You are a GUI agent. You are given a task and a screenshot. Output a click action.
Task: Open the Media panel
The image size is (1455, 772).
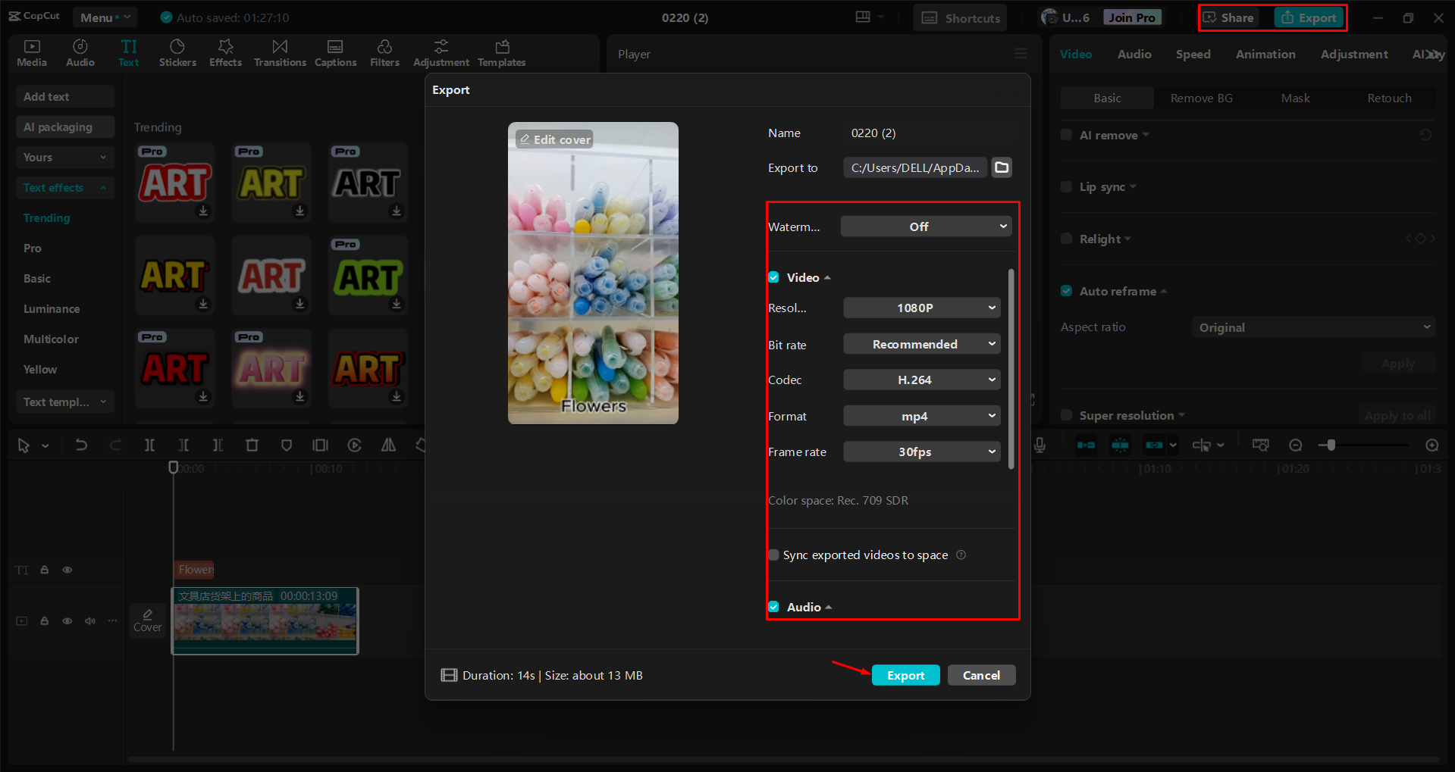click(31, 52)
